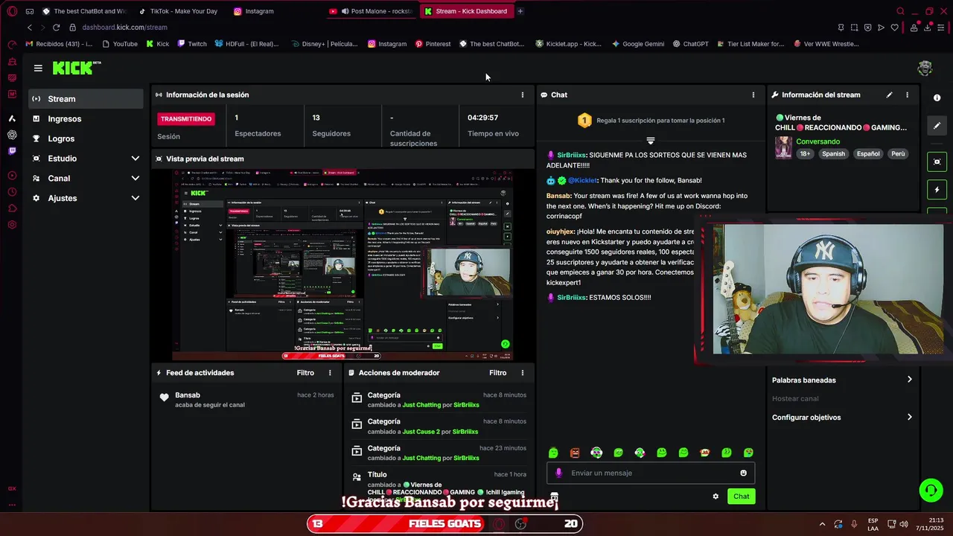Open Ingresos in the sidebar
The width and height of the screenshot is (953, 536).
coord(86,119)
